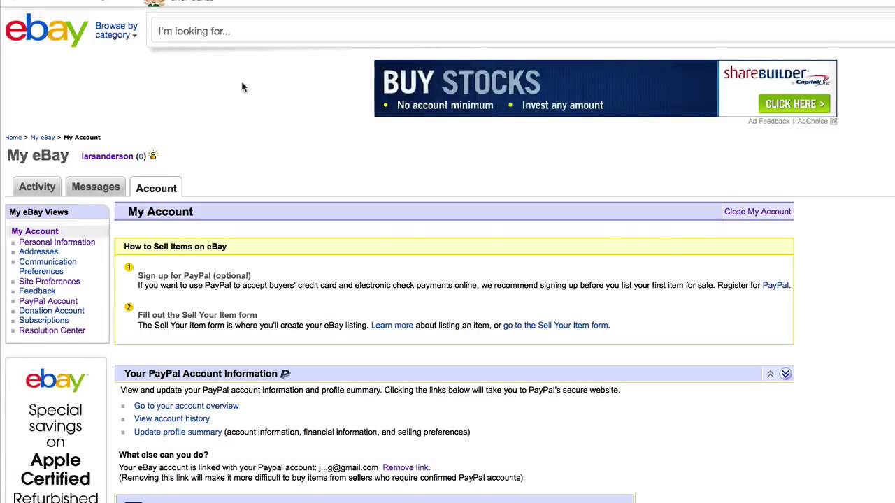Collapse the PayPal Account Information section
The height and width of the screenshot is (503, 895).
(785, 374)
